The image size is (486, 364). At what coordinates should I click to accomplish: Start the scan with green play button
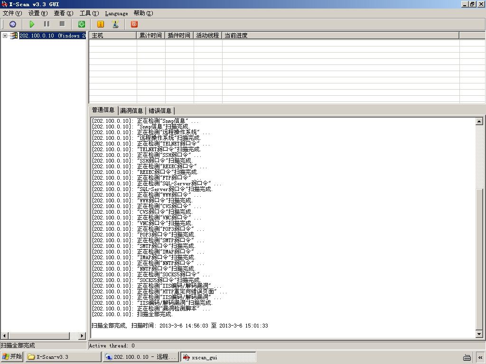tap(32, 24)
